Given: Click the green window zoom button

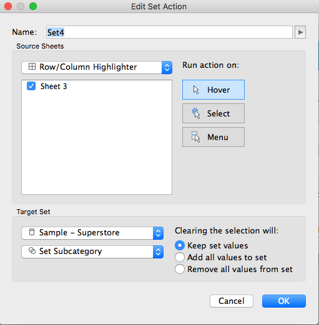Looking at the screenshot, I should point(33,6).
